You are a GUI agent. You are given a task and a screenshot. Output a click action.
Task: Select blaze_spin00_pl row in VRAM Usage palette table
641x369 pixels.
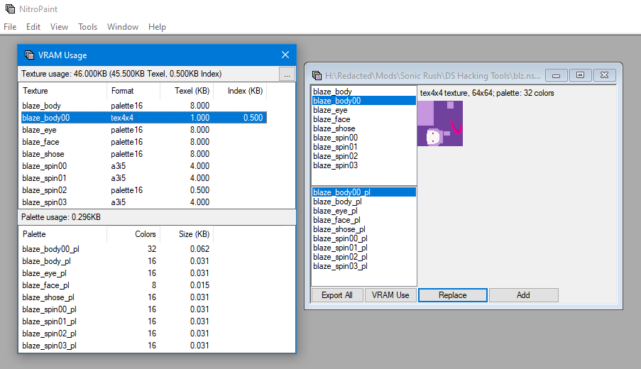(117, 309)
